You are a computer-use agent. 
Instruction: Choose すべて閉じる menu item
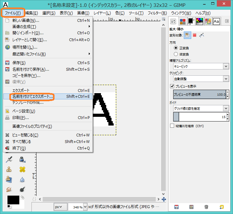tap(48, 141)
